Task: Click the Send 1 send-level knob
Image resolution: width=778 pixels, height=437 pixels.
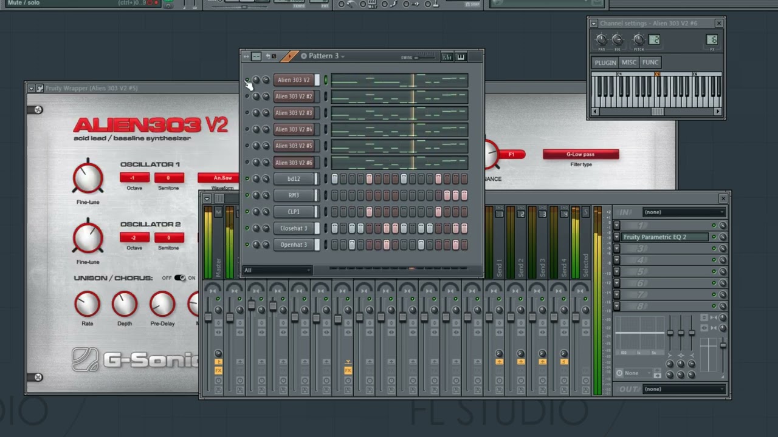Action: pos(499,354)
